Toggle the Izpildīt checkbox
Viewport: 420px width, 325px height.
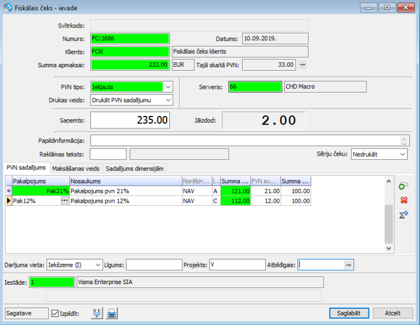tap(55, 313)
